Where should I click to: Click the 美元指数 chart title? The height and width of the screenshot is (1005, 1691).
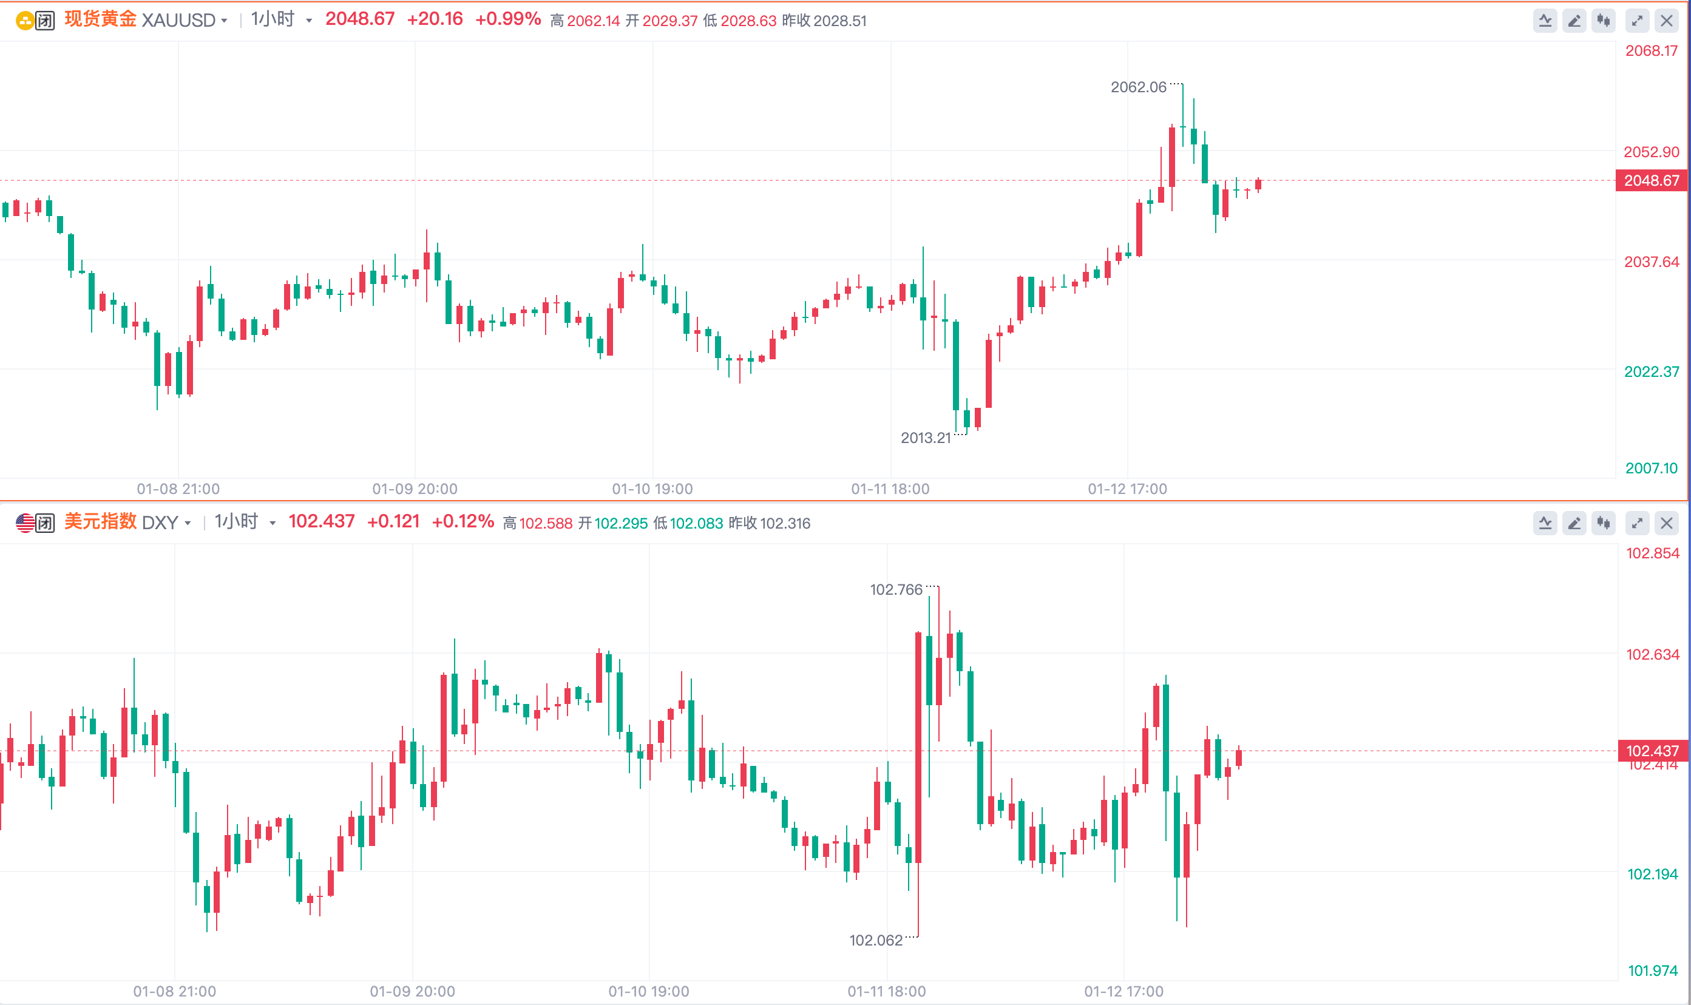pos(100,521)
